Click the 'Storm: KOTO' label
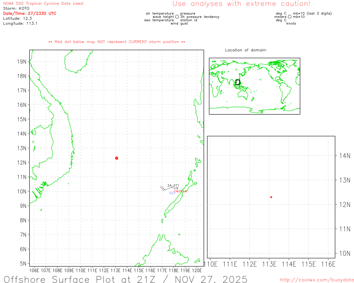The width and height of the screenshot is (354, 283). tap(16, 8)
